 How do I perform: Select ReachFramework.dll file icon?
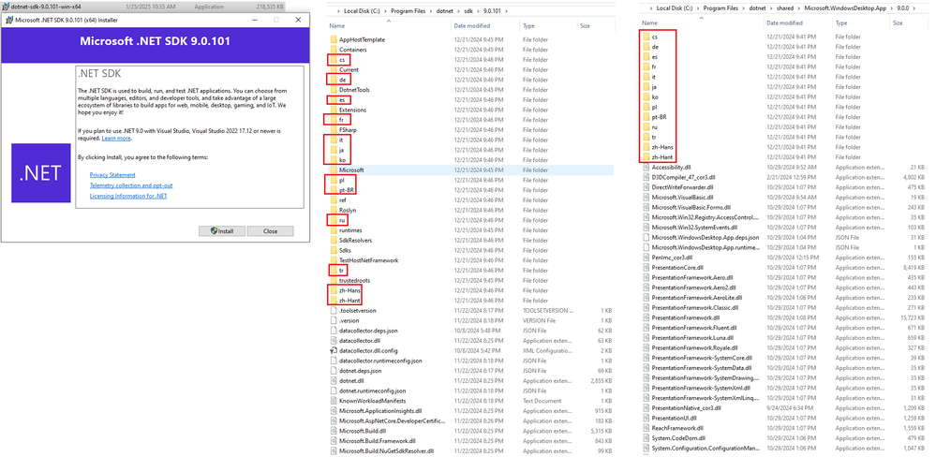[x=646, y=428]
